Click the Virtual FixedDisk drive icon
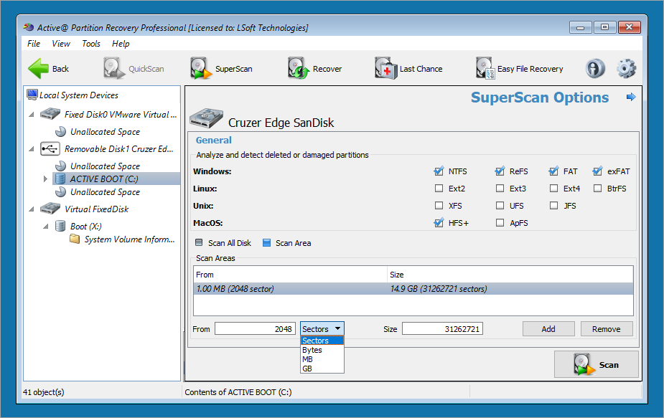Image resolution: width=664 pixels, height=418 pixels. pos(50,209)
